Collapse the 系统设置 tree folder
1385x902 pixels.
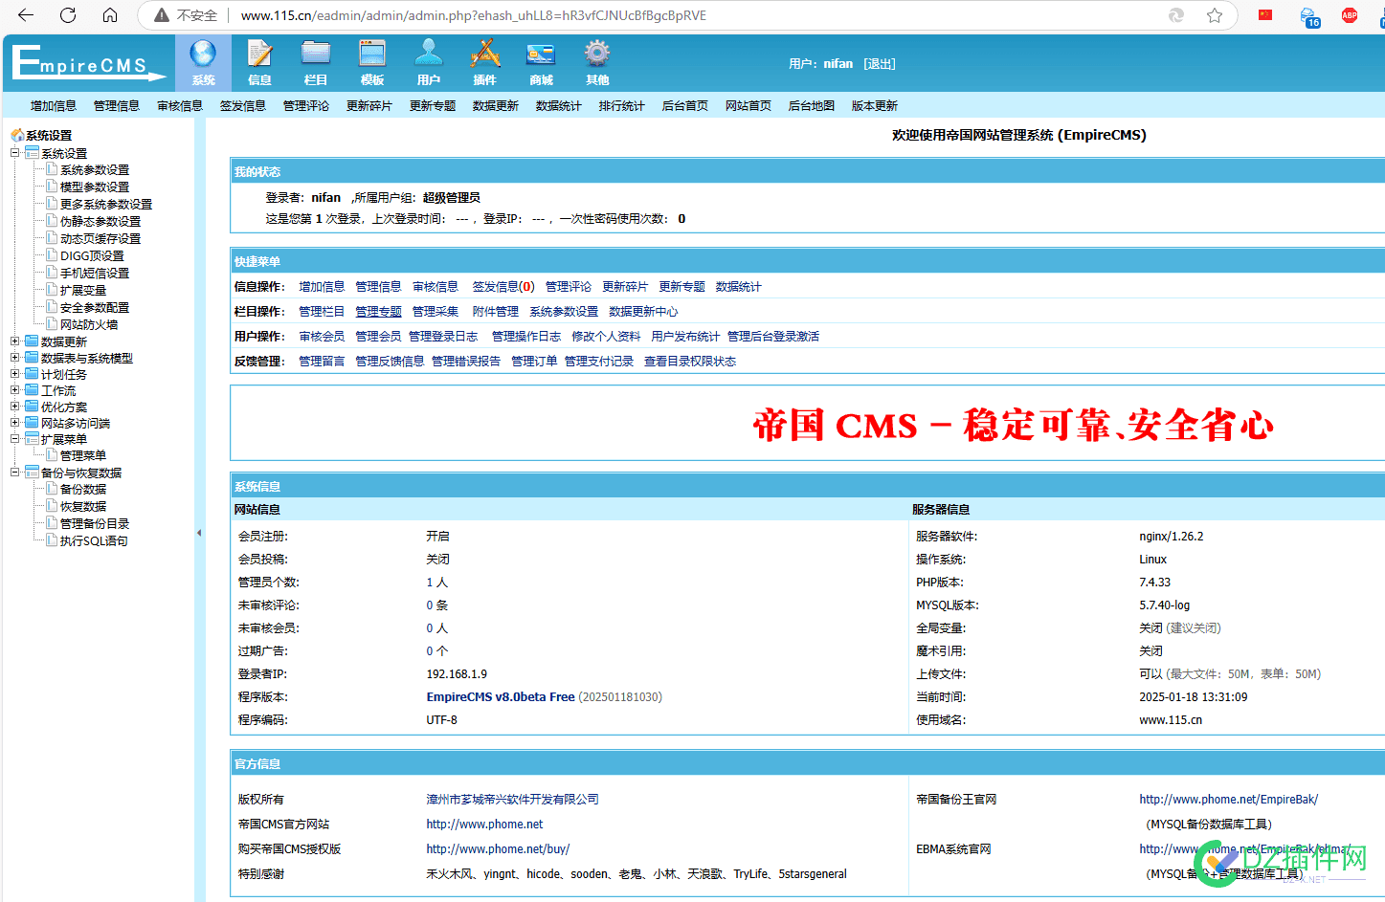click(15, 153)
